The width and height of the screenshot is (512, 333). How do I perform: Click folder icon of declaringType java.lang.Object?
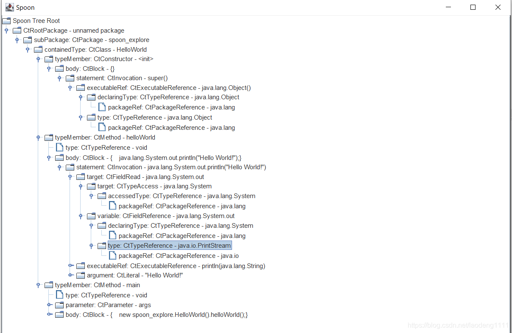[91, 97]
